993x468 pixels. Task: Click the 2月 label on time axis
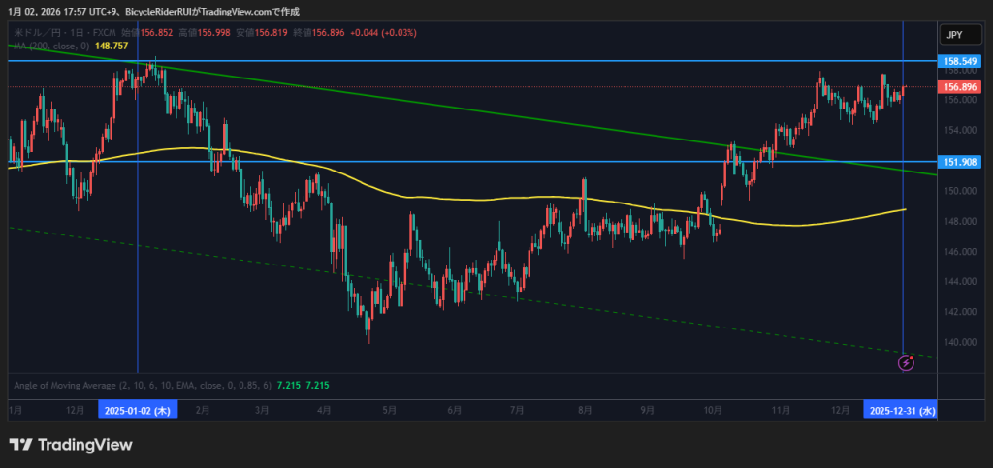(x=203, y=411)
